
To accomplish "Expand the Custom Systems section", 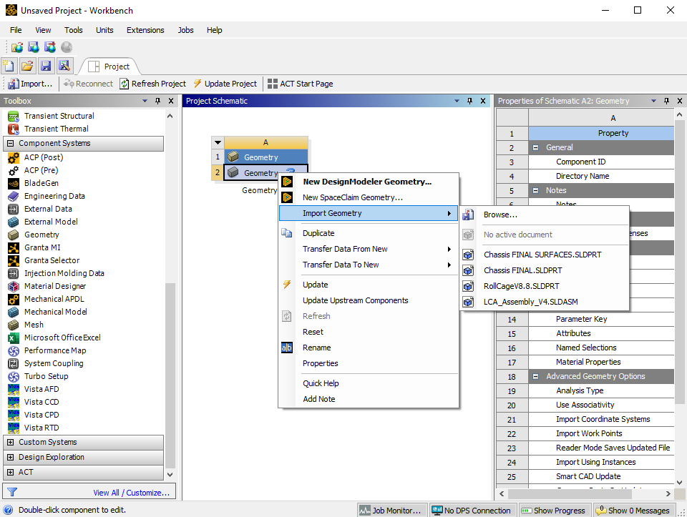I will 11,442.
